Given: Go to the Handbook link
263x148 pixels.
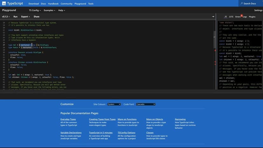Looking at the screenshot, I should pos(53,4).
